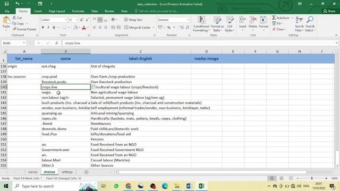Screen dimensions: 340x191
Task: Collapse the ribbon with the chevron
Action: [336, 35]
